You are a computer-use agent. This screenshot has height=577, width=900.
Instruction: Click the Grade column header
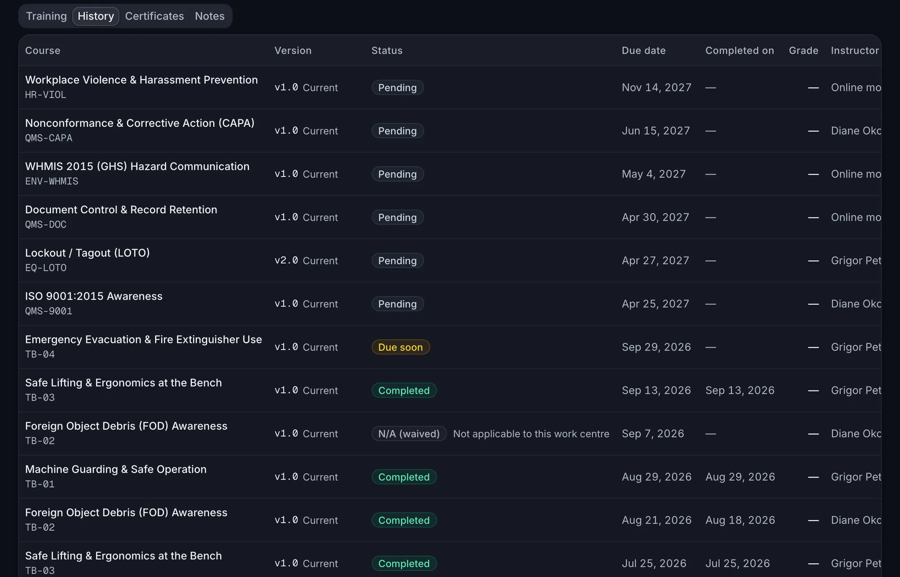pyautogui.click(x=803, y=50)
